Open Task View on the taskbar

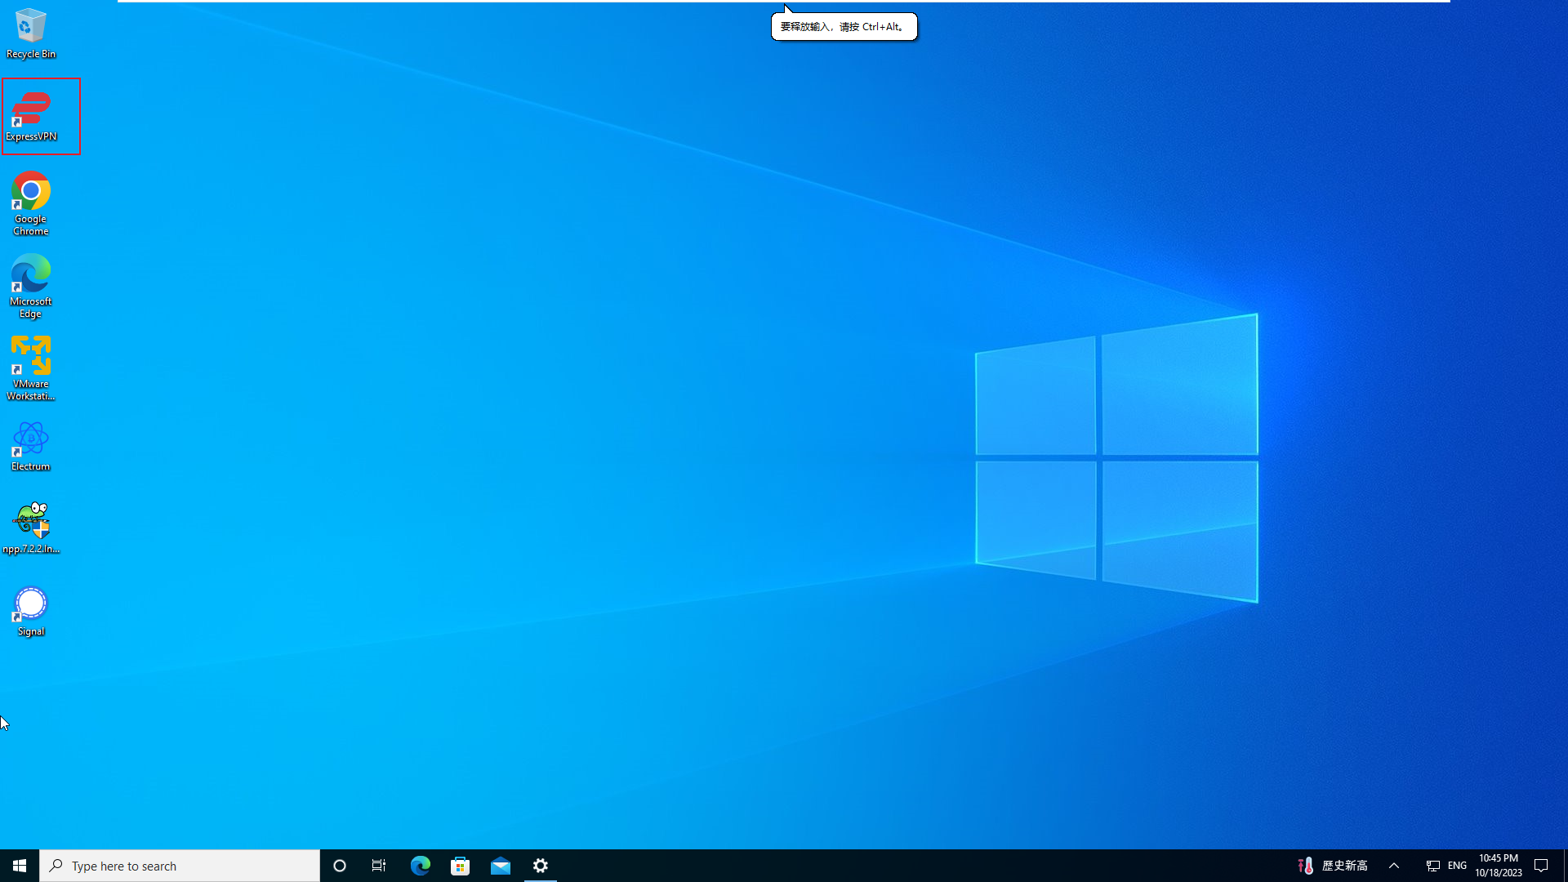pos(379,866)
